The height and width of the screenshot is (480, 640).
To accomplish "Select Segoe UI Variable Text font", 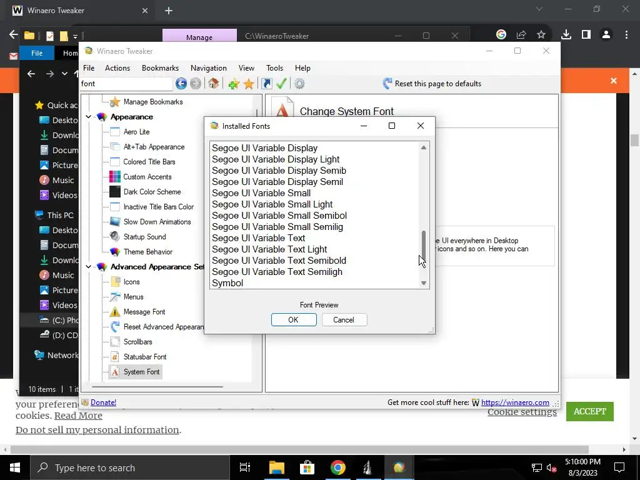I will (258, 238).
